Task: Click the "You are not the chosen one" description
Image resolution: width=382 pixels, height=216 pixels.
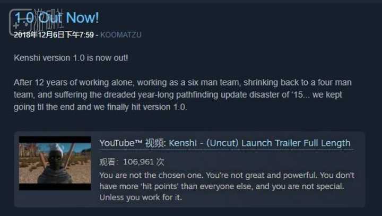Action: pos(227,186)
